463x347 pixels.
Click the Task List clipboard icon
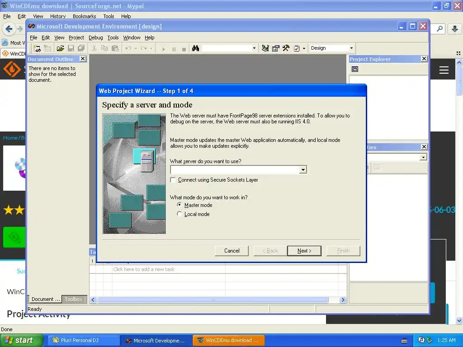(297, 48)
